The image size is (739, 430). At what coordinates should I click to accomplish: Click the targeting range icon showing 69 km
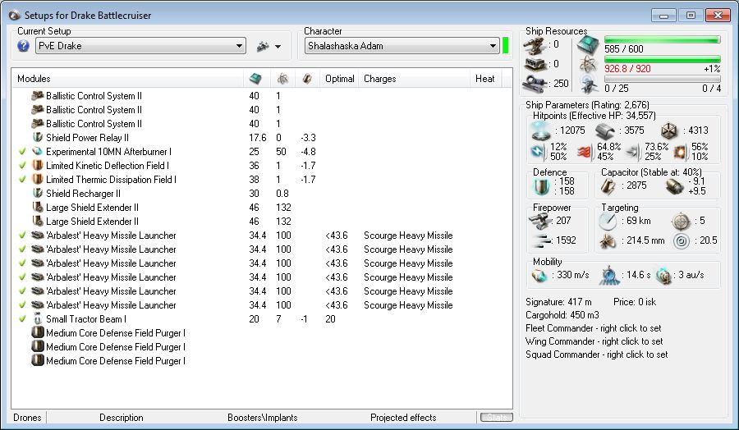608,221
